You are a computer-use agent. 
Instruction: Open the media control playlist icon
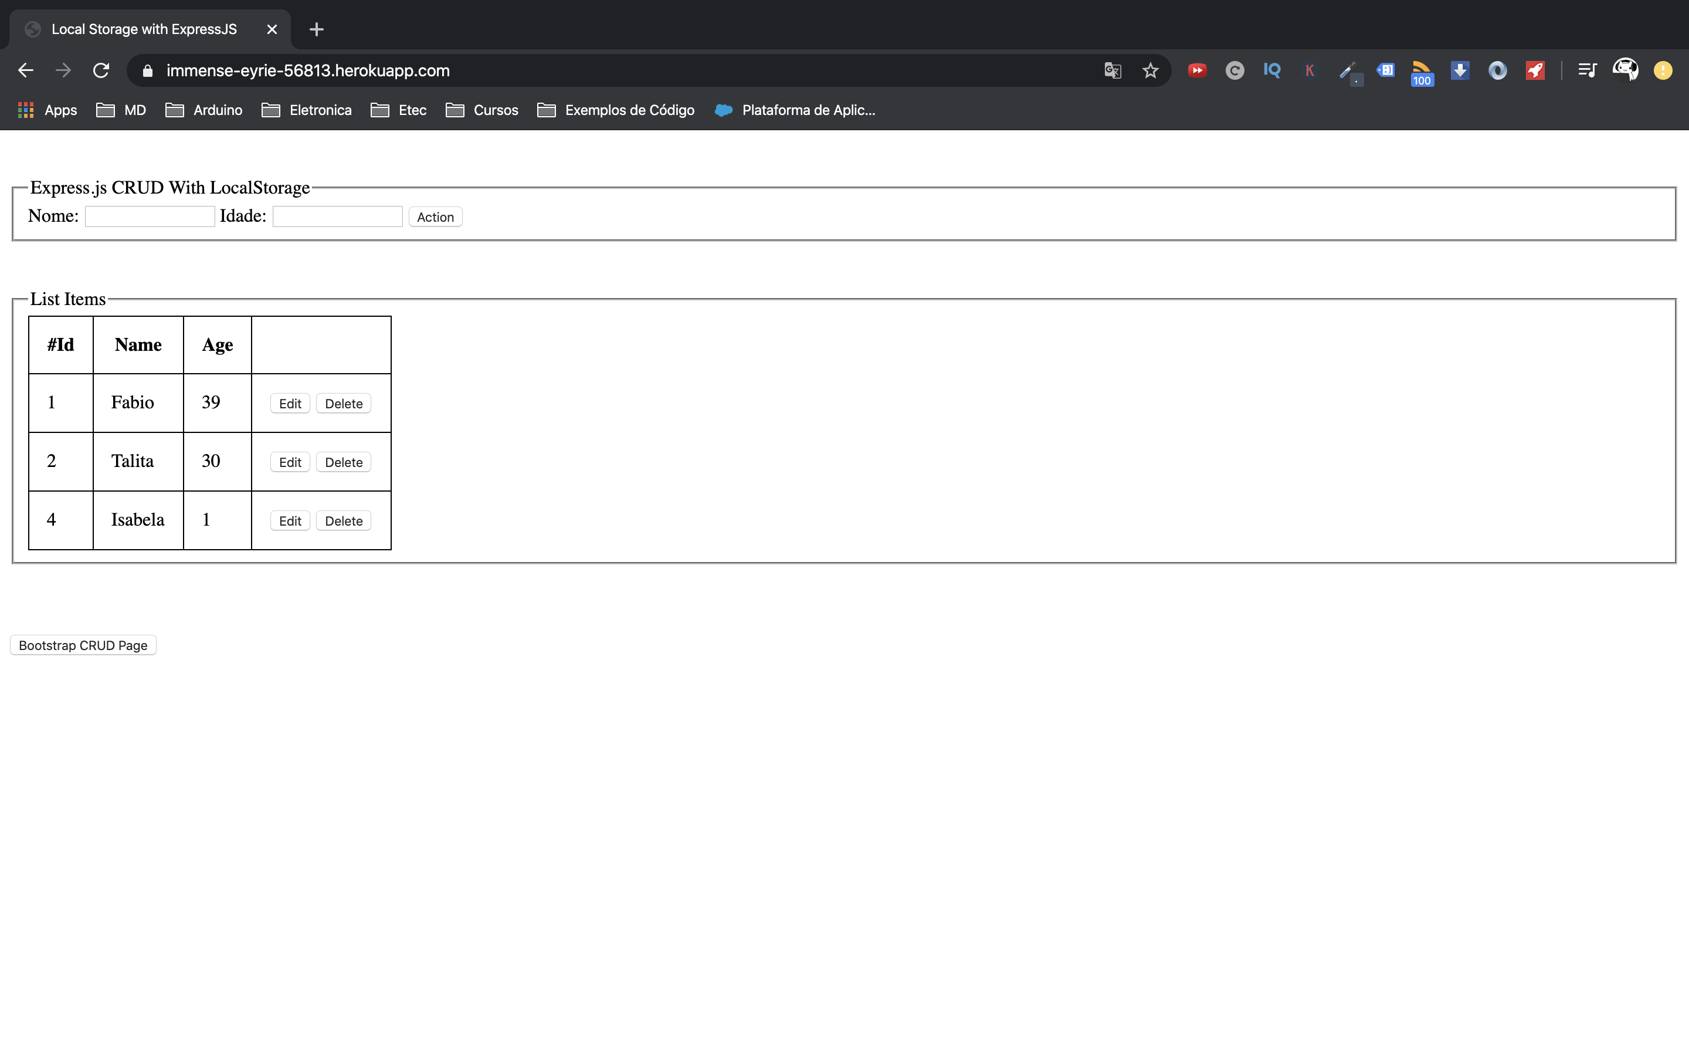click(x=1587, y=70)
